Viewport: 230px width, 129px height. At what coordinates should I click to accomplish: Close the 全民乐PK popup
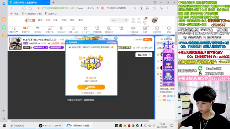[x=116, y=38]
